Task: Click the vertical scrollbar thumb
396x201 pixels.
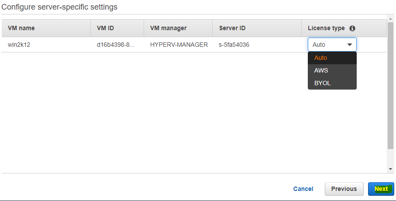Action: (x=390, y=86)
